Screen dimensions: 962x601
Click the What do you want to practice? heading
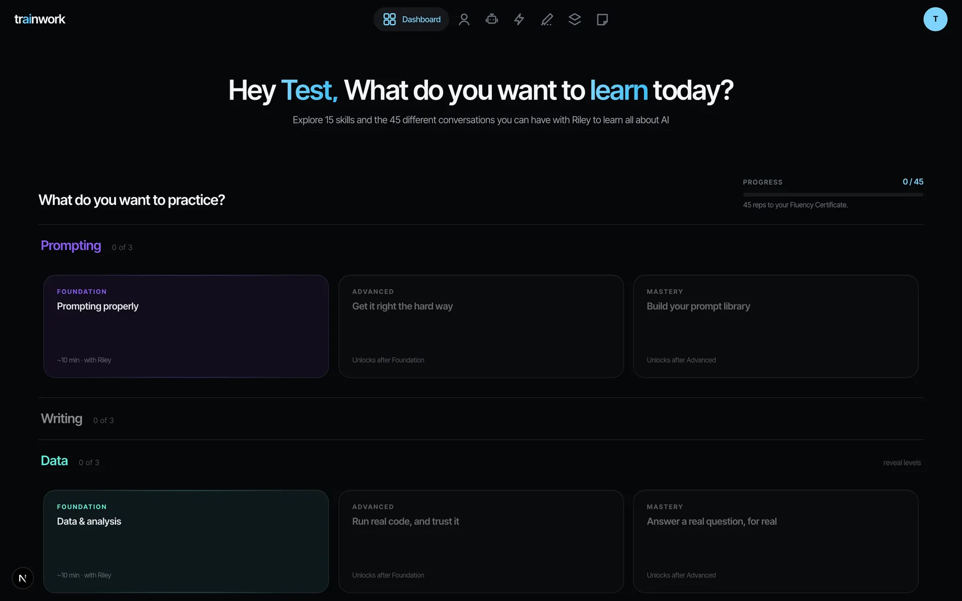[132, 200]
